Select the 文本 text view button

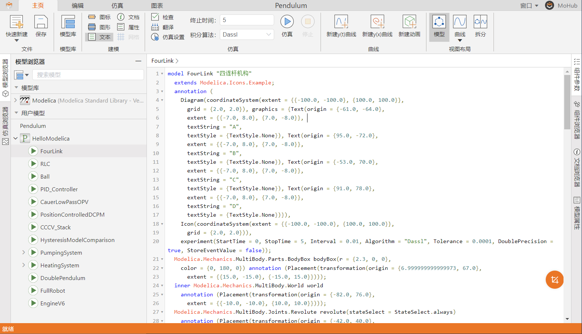[99, 37]
